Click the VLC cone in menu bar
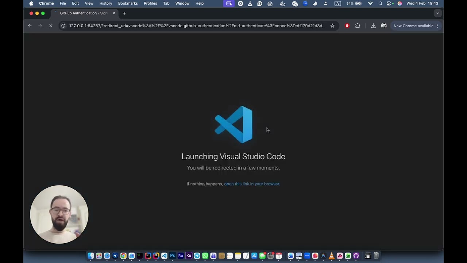Image resolution: width=467 pixels, height=263 pixels. (250, 3)
